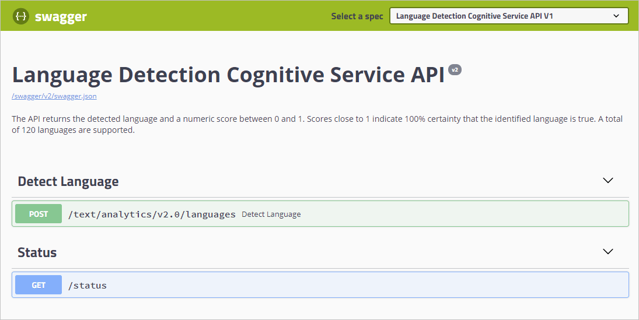
Task: Click empty area of the POST languages row
Action: point(465,214)
